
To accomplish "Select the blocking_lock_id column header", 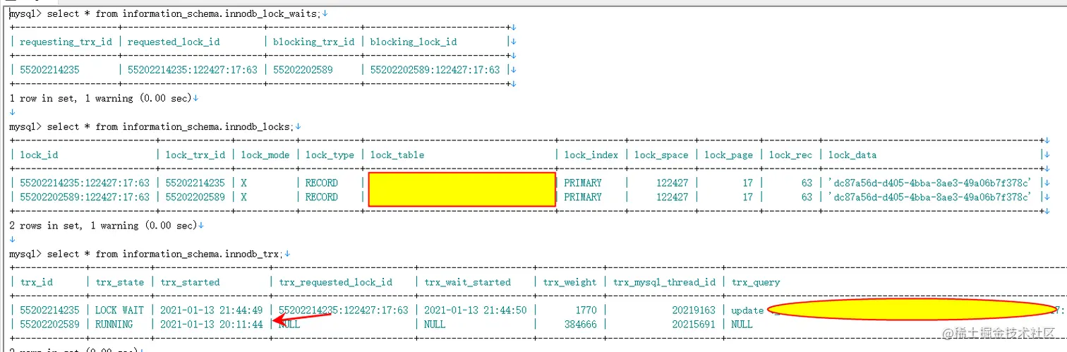I will [413, 42].
